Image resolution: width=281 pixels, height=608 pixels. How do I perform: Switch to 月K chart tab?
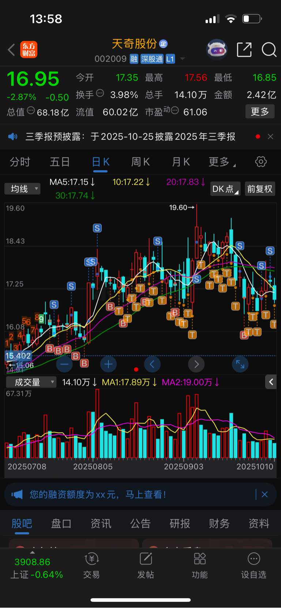click(x=181, y=162)
